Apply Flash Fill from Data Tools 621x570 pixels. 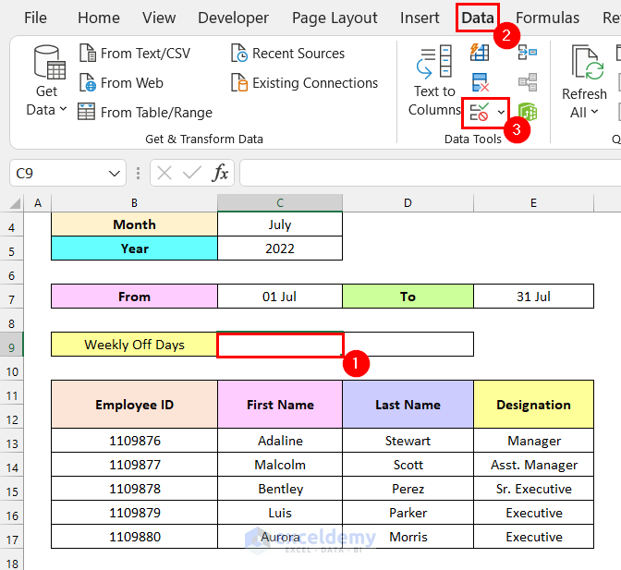tap(480, 53)
